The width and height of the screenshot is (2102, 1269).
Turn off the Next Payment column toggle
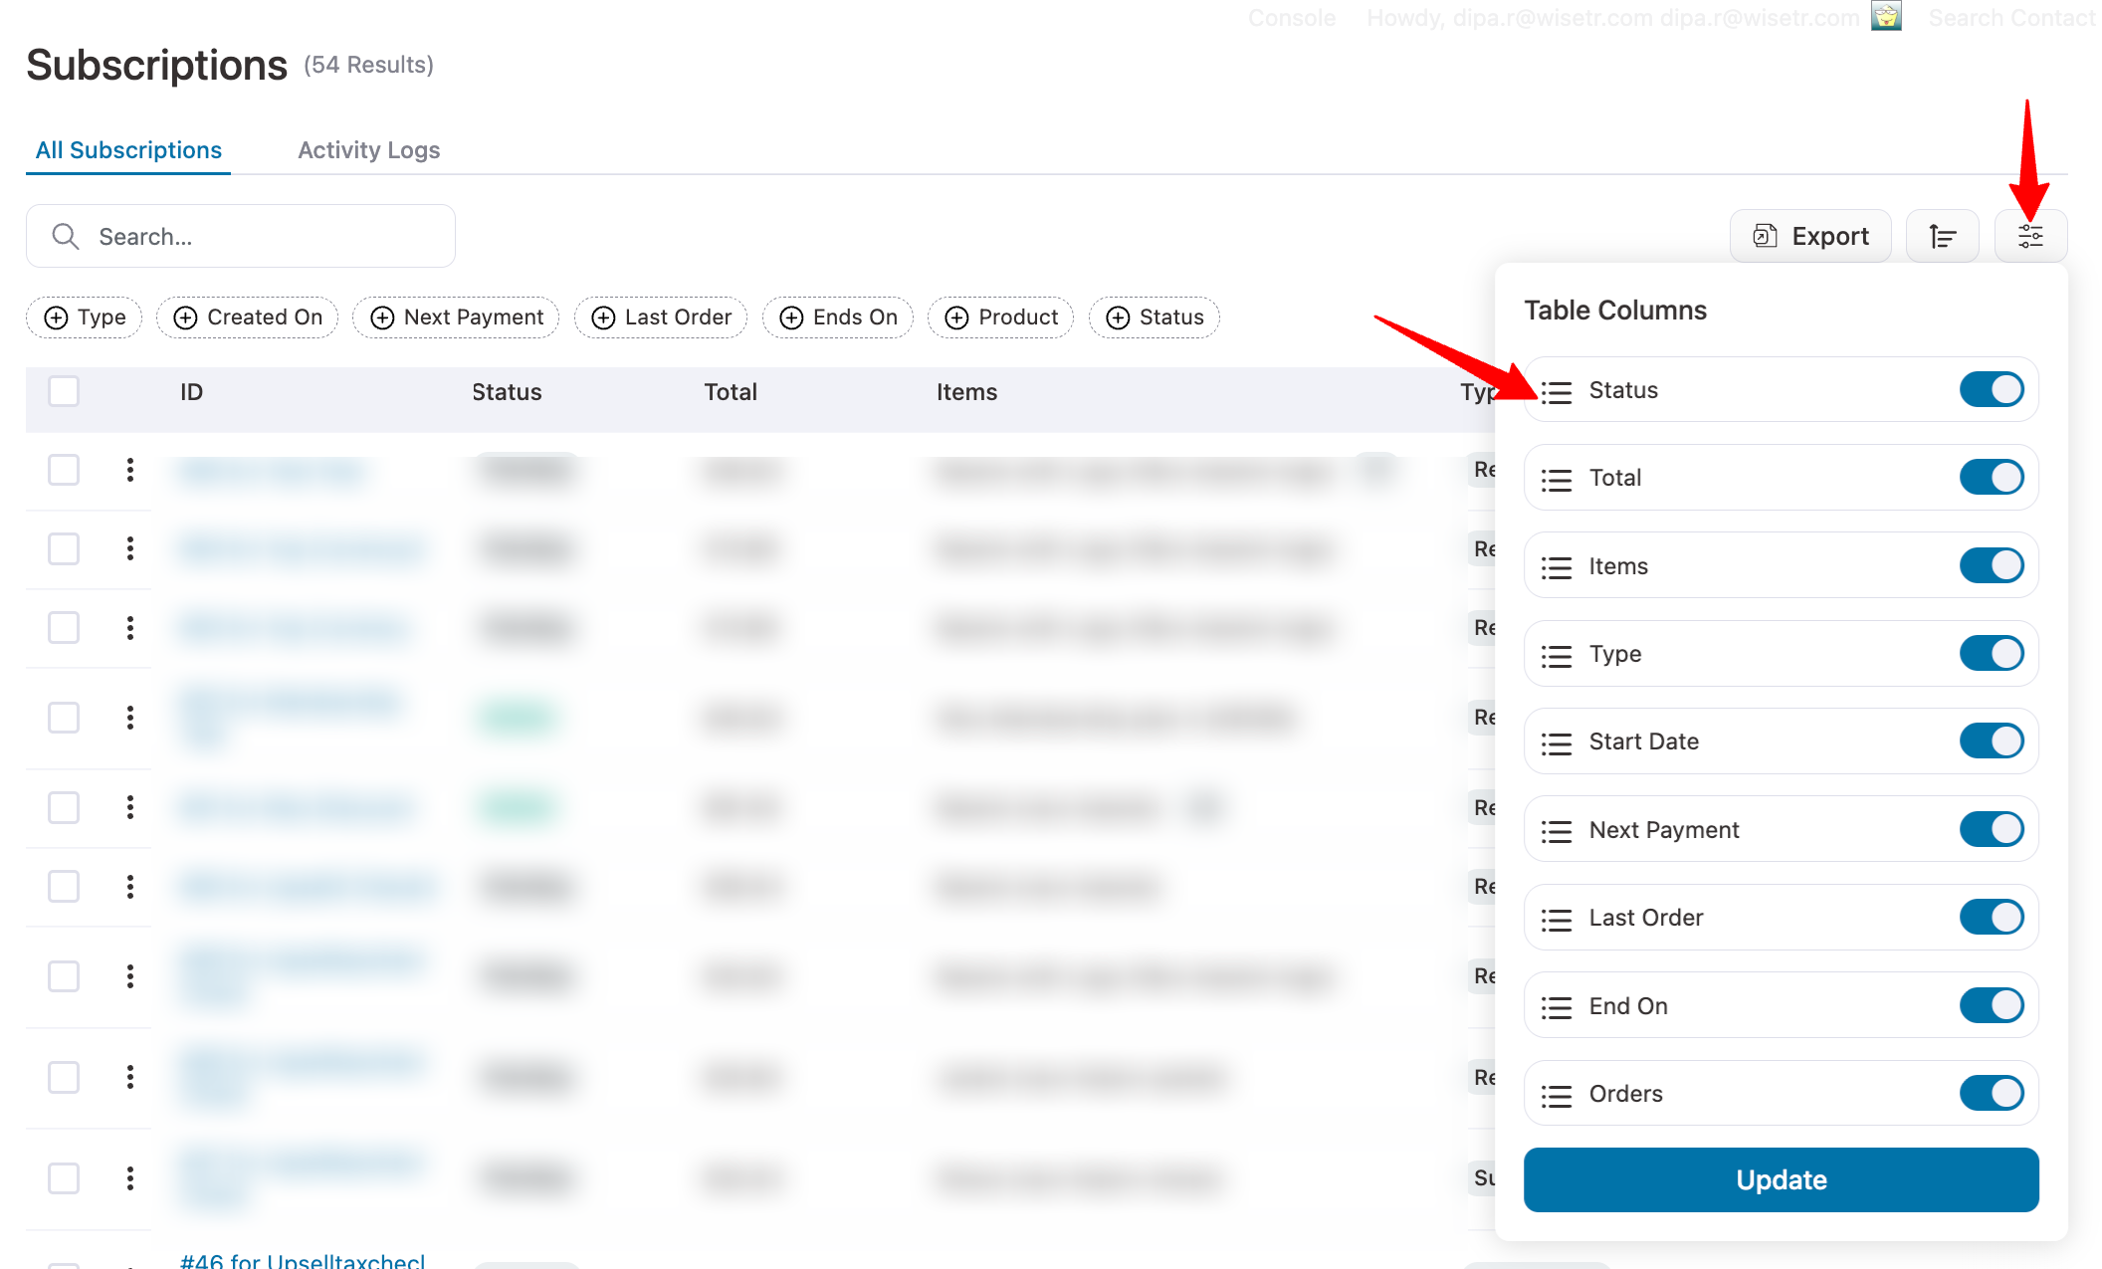1991,829
